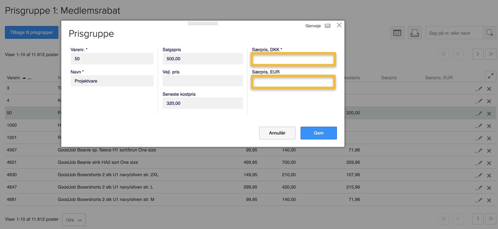Click the expand fullscreen arrows icon
Viewport: 498px width, 229px height.
click(491, 76)
